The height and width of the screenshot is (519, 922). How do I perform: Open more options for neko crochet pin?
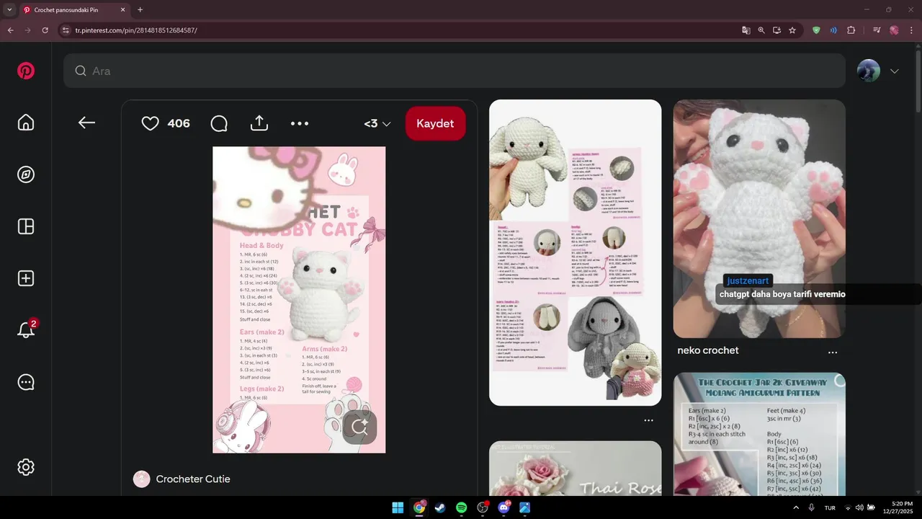(x=833, y=352)
